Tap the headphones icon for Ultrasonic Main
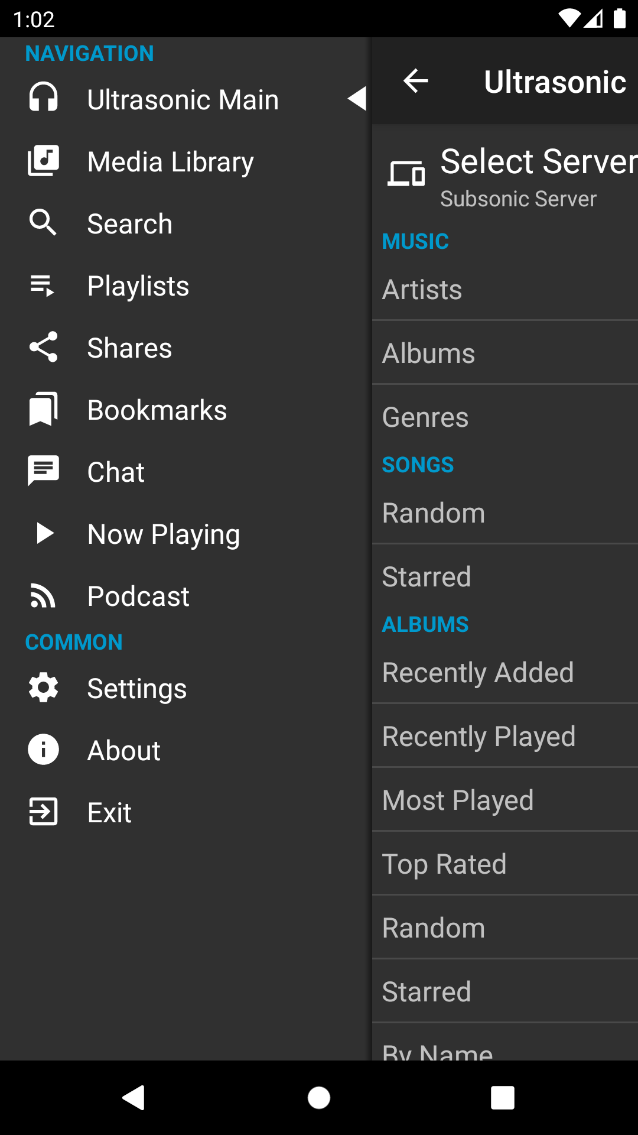The image size is (638, 1135). 43,99
